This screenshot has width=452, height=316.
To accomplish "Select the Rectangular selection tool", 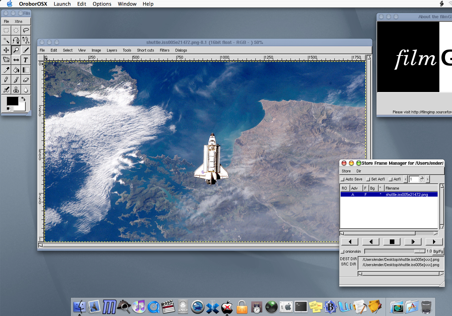I will [6, 30].
